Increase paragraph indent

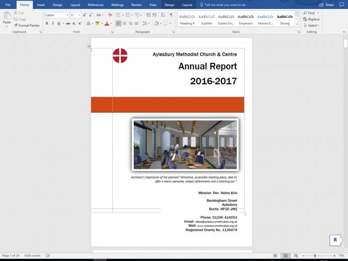pyautogui.click(x=154, y=15)
